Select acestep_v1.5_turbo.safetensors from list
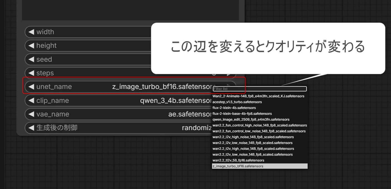Viewport: 391px width, 189px height. [x=260, y=102]
